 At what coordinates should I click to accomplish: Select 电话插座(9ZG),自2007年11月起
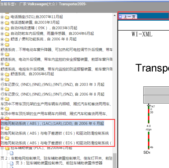click(37, 17)
